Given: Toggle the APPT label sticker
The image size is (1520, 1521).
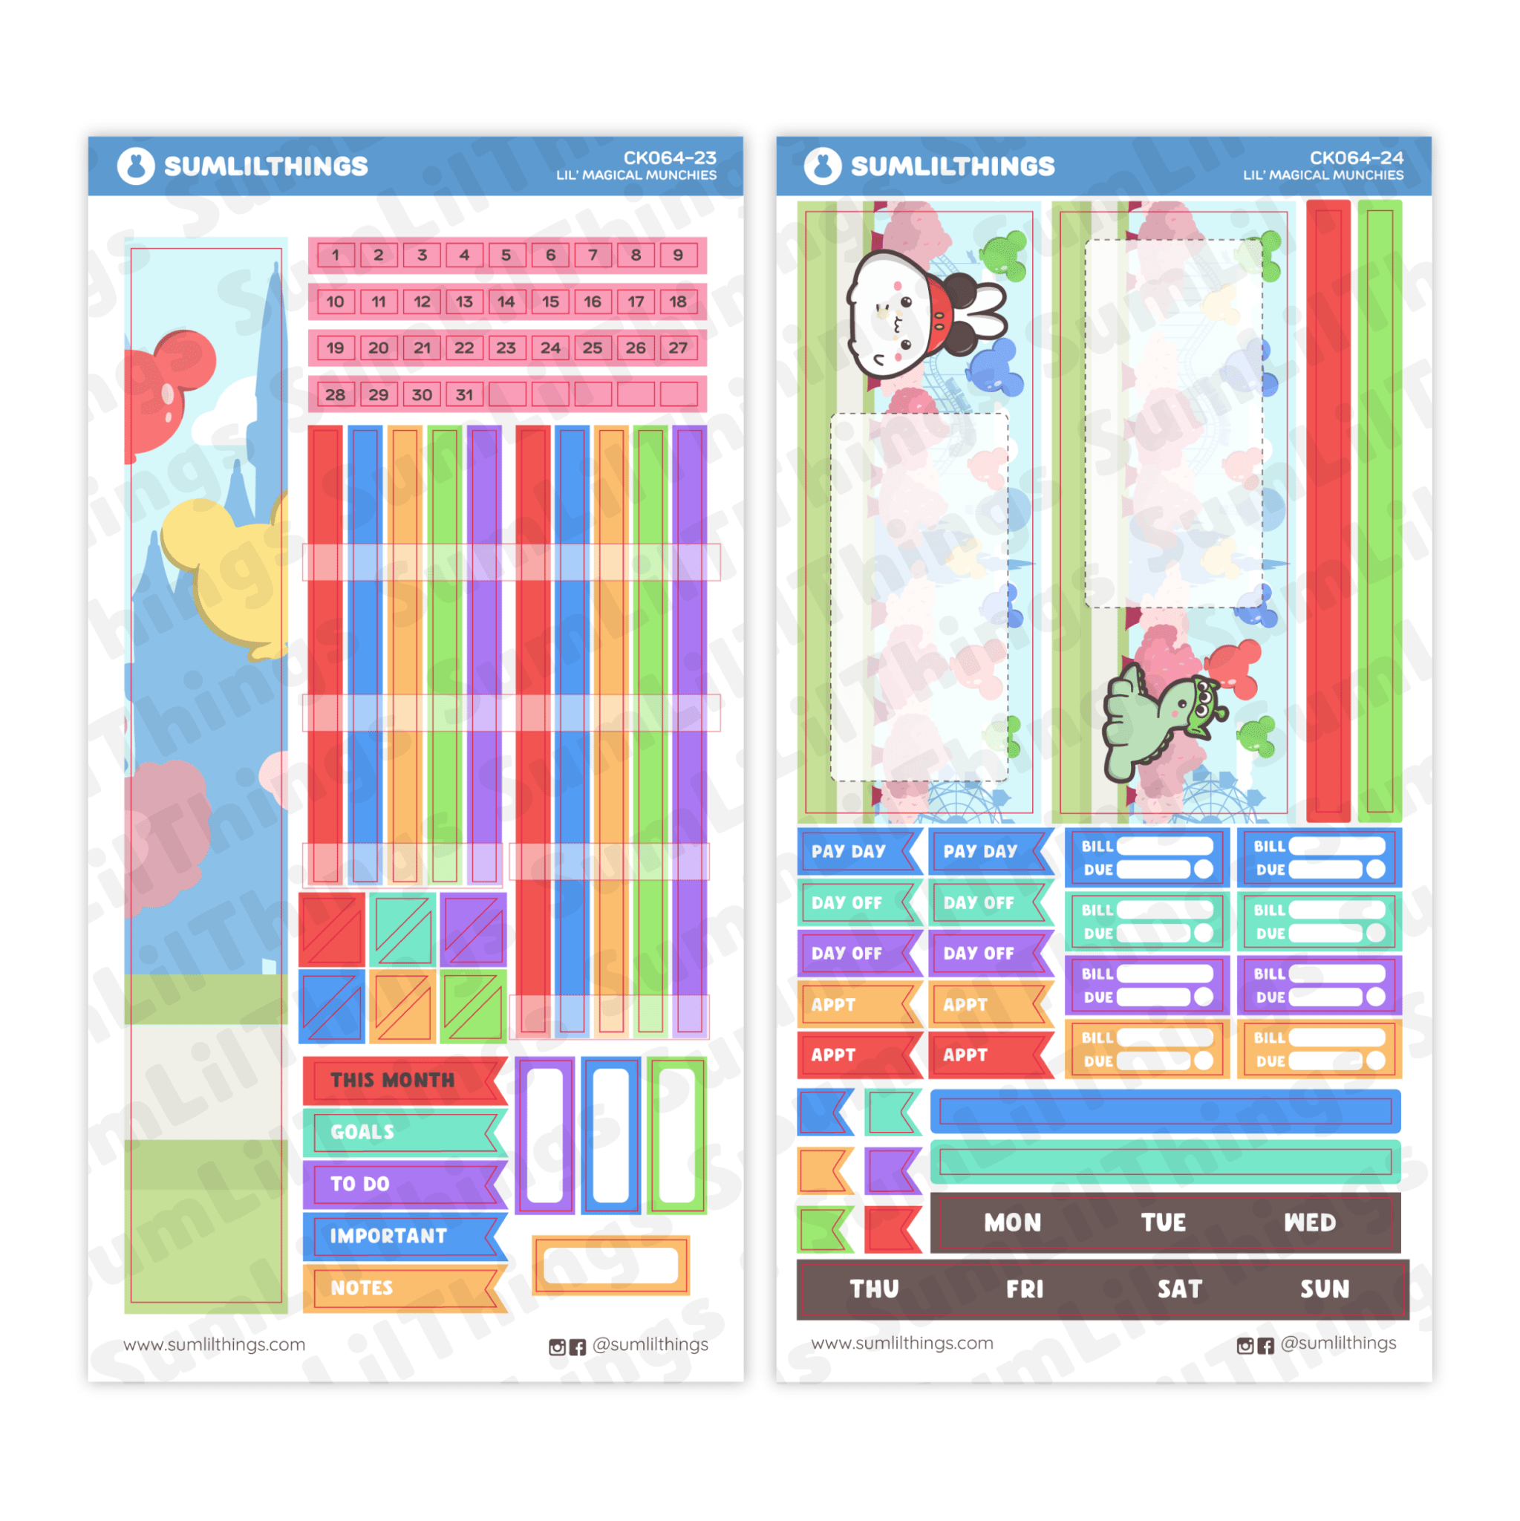Looking at the screenshot, I should click(859, 1006).
